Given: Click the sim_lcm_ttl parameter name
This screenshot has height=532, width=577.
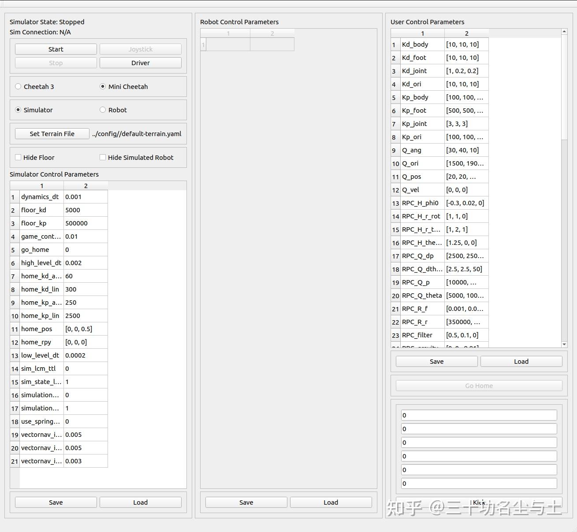Looking at the screenshot, I should click(x=42, y=369).
